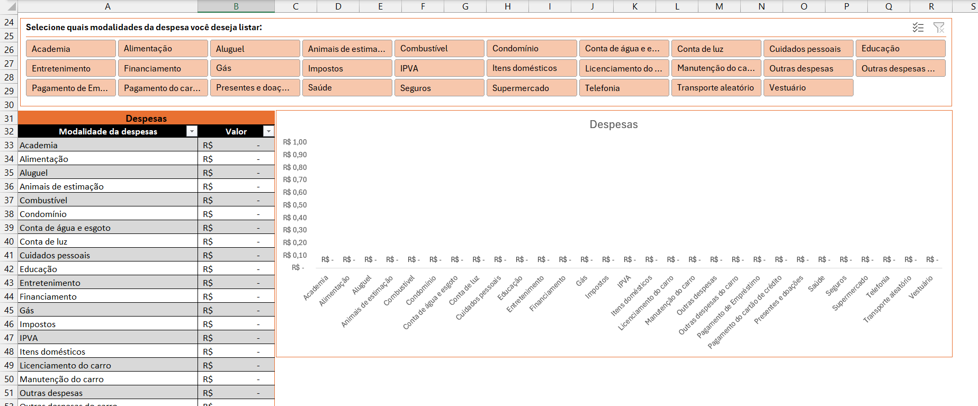
Task: Click the select-all corner of the sheet
Action: [9, 6]
